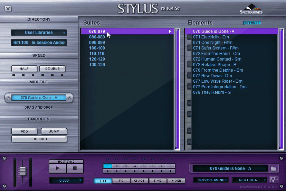286x191 pixels.
Task: Click the top-left screw of the bottom panel
Action: point(4,158)
